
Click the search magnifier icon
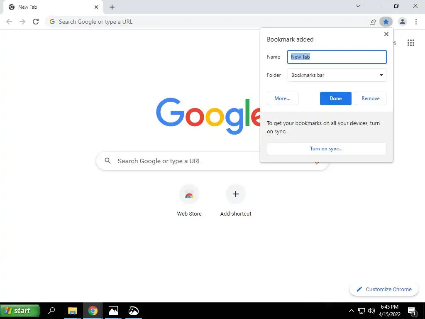107,161
